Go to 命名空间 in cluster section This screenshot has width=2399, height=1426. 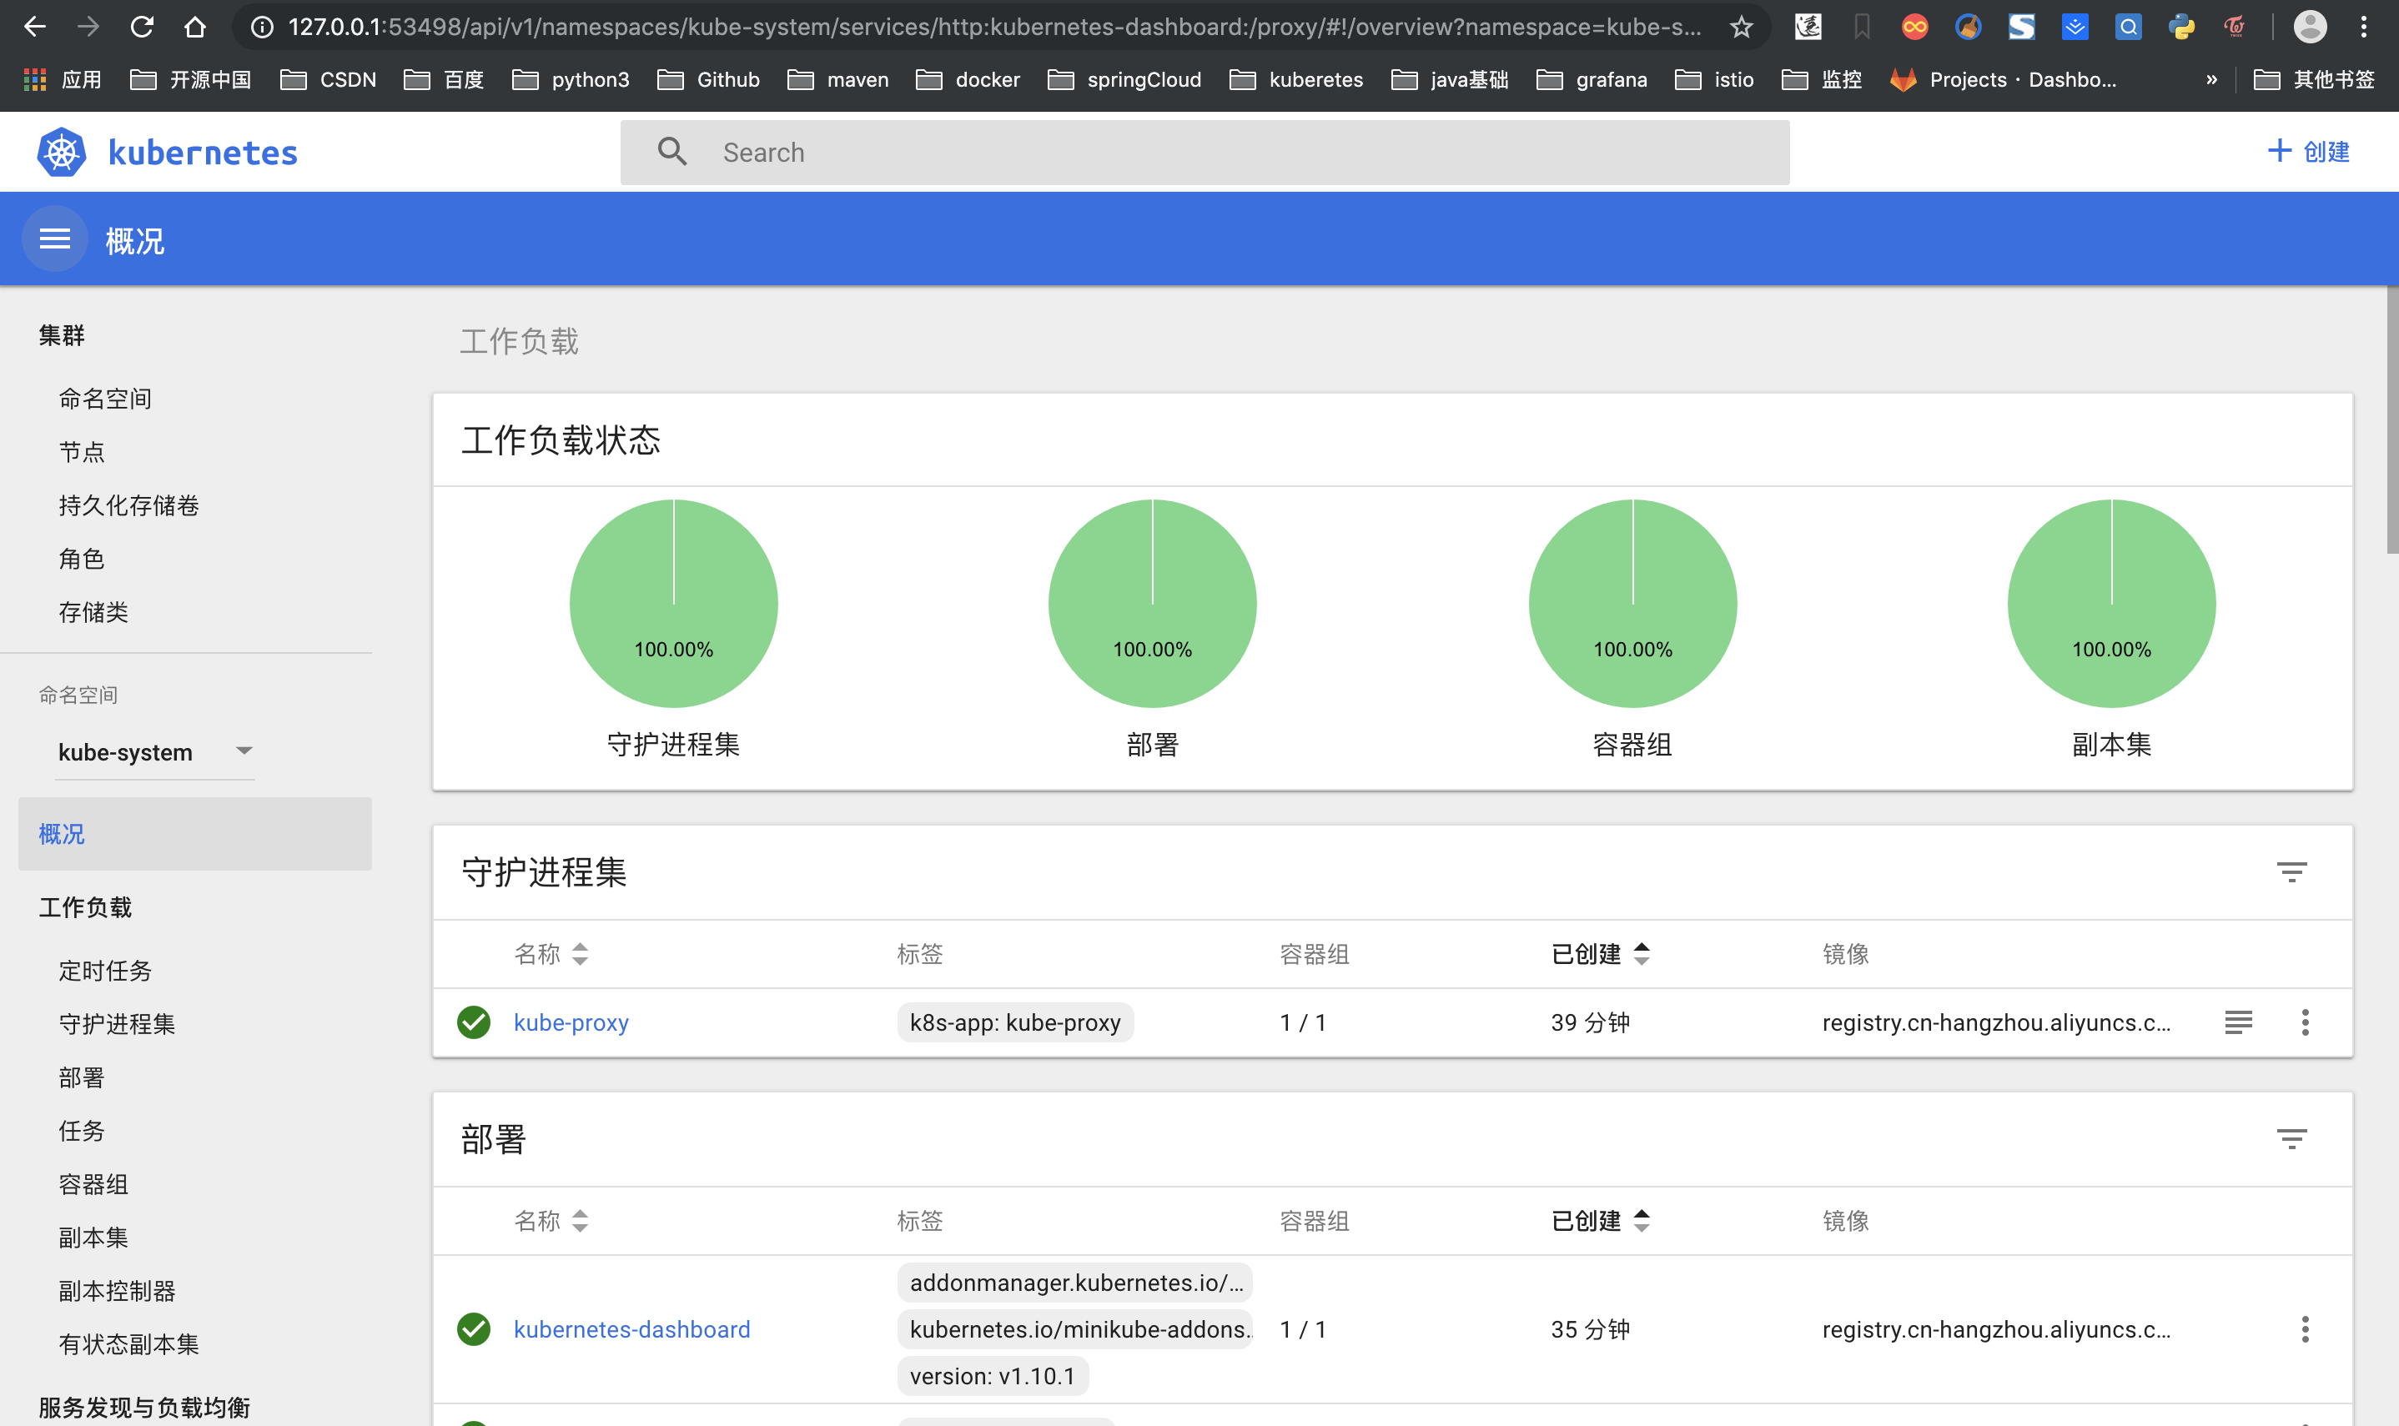(x=106, y=399)
